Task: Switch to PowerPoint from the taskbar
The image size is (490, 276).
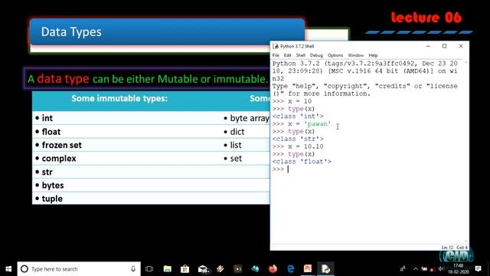Action: point(308,269)
